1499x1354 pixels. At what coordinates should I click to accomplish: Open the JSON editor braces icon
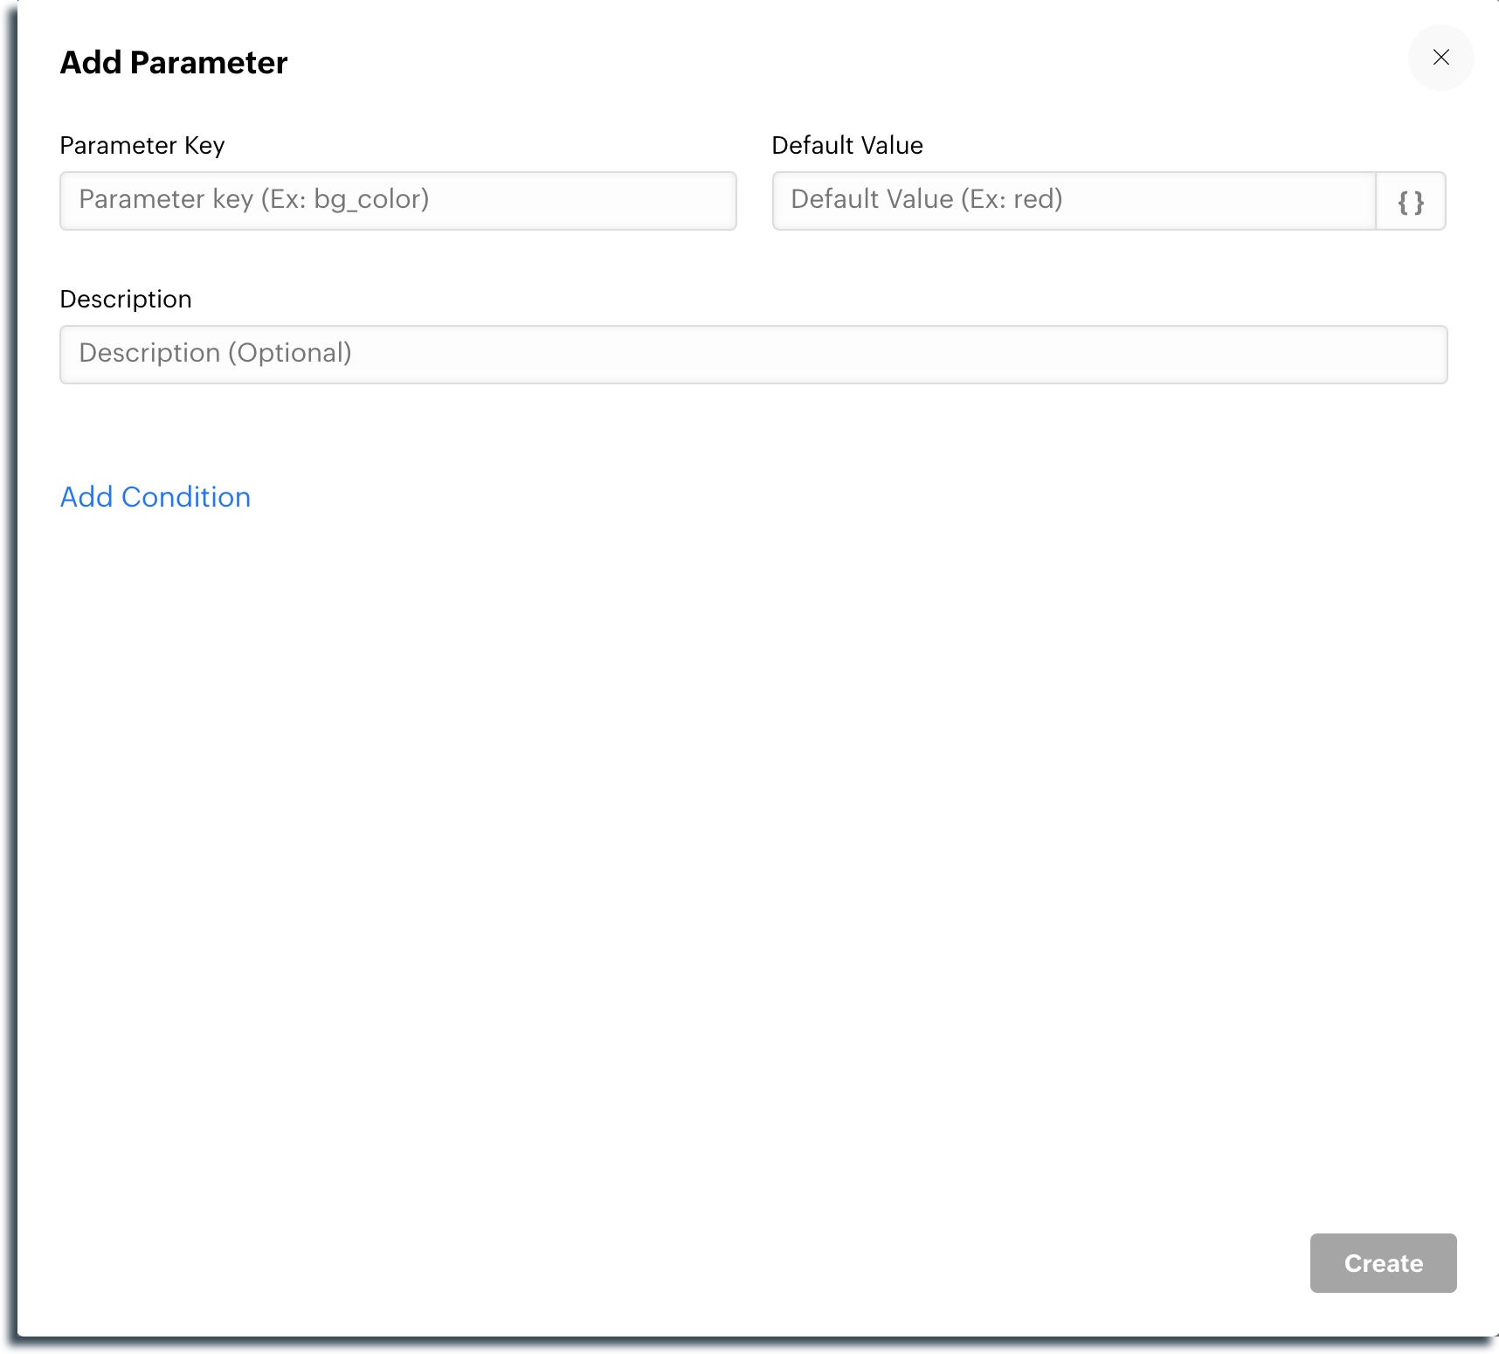(x=1411, y=202)
